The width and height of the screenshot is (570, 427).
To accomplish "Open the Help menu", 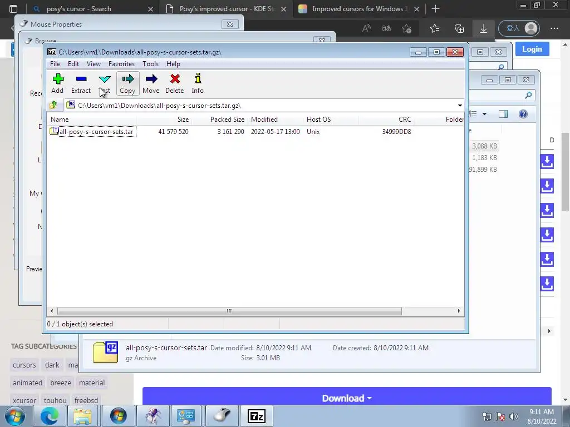I will pyautogui.click(x=173, y=64).
